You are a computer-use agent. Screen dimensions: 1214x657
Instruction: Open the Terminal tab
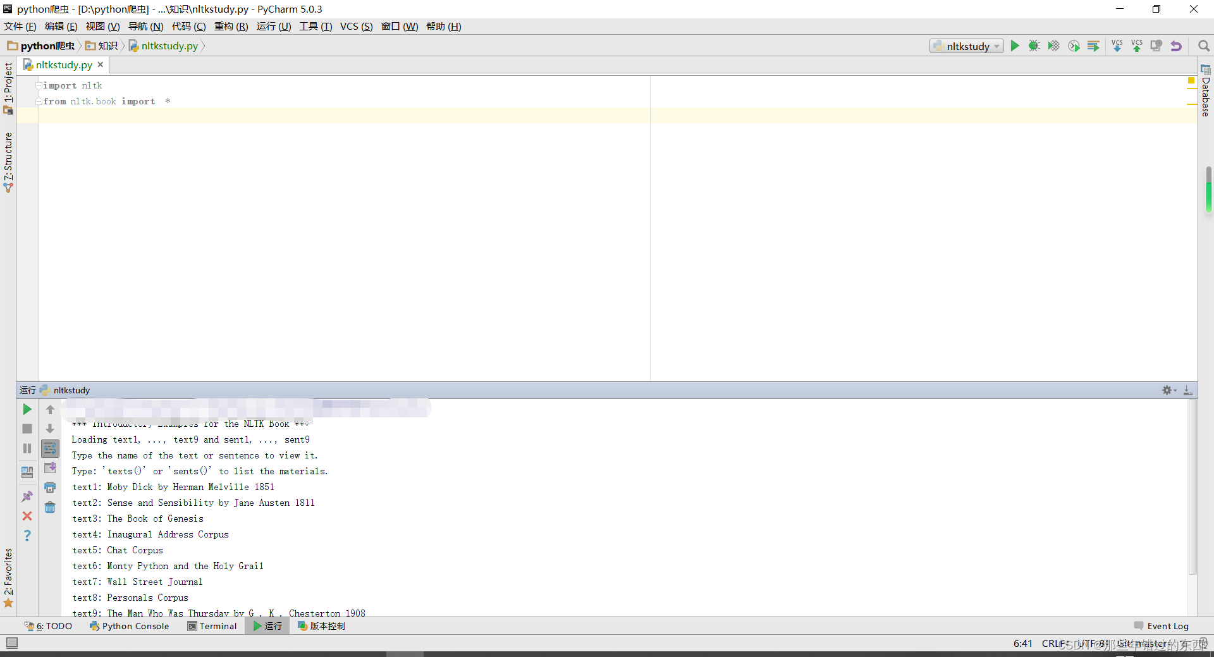[x=212, y=626]
